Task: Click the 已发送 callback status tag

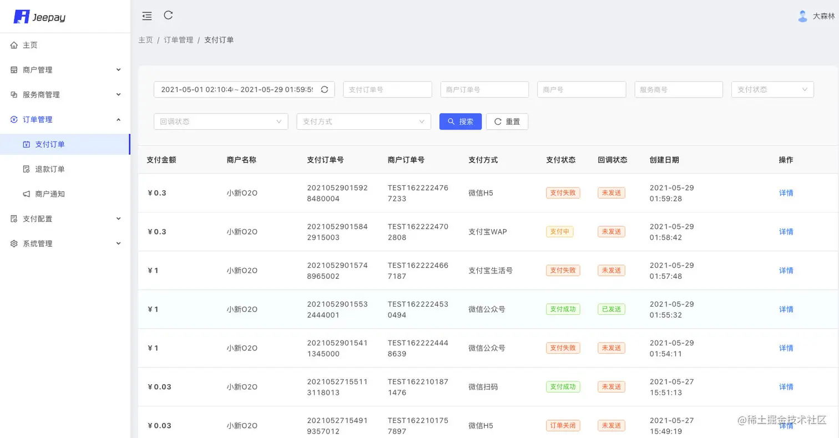Action: pos(611,309)
